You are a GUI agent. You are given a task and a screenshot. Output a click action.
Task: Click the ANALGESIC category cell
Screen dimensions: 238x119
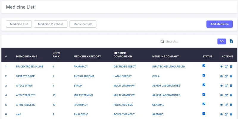(81, 114)
